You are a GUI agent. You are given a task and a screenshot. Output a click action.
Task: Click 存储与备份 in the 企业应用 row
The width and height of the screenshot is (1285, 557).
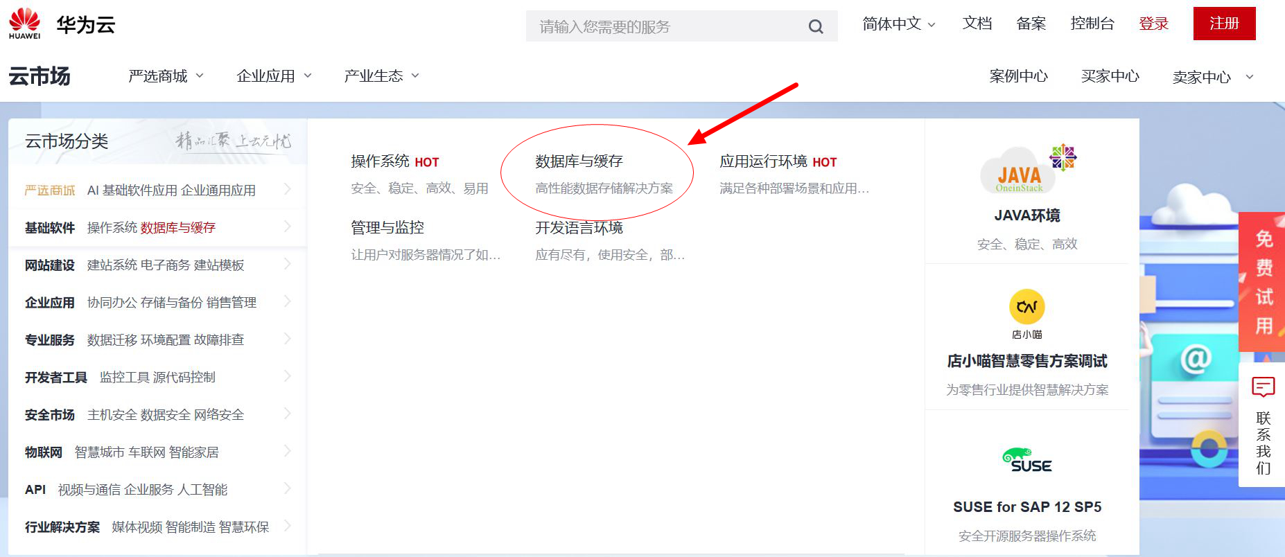(172, 303)
